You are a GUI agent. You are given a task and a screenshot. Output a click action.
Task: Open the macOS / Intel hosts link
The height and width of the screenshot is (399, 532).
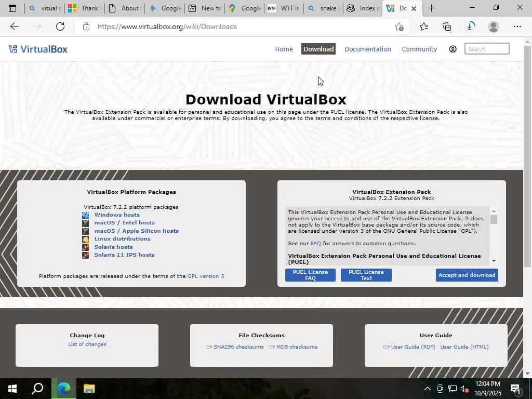tap(125, 222)
